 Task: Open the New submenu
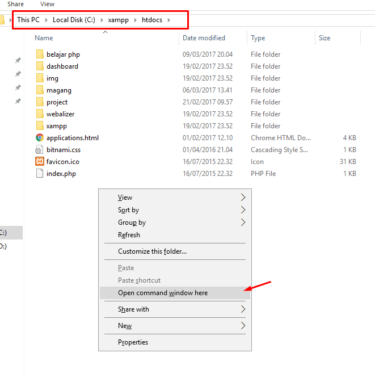[175, 326]
